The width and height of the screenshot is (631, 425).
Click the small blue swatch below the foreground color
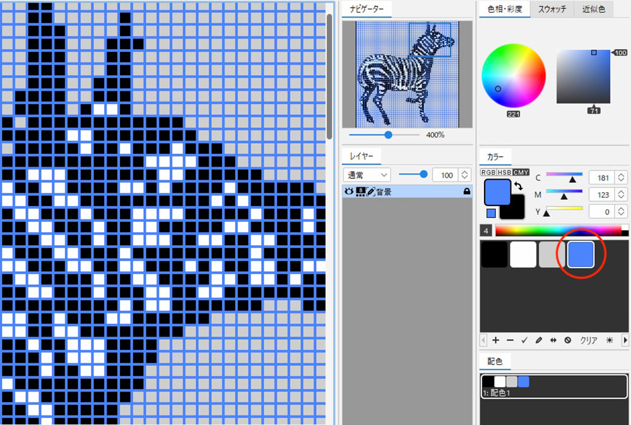point(491,213)
